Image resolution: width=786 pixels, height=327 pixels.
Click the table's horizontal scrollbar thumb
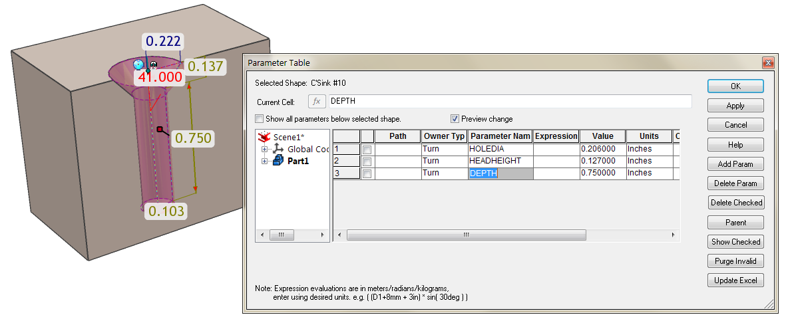pyautogui.click(x=466, y=235)
